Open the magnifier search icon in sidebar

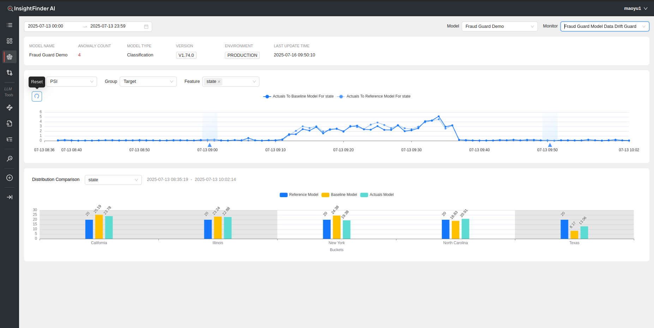pos(10,159)
